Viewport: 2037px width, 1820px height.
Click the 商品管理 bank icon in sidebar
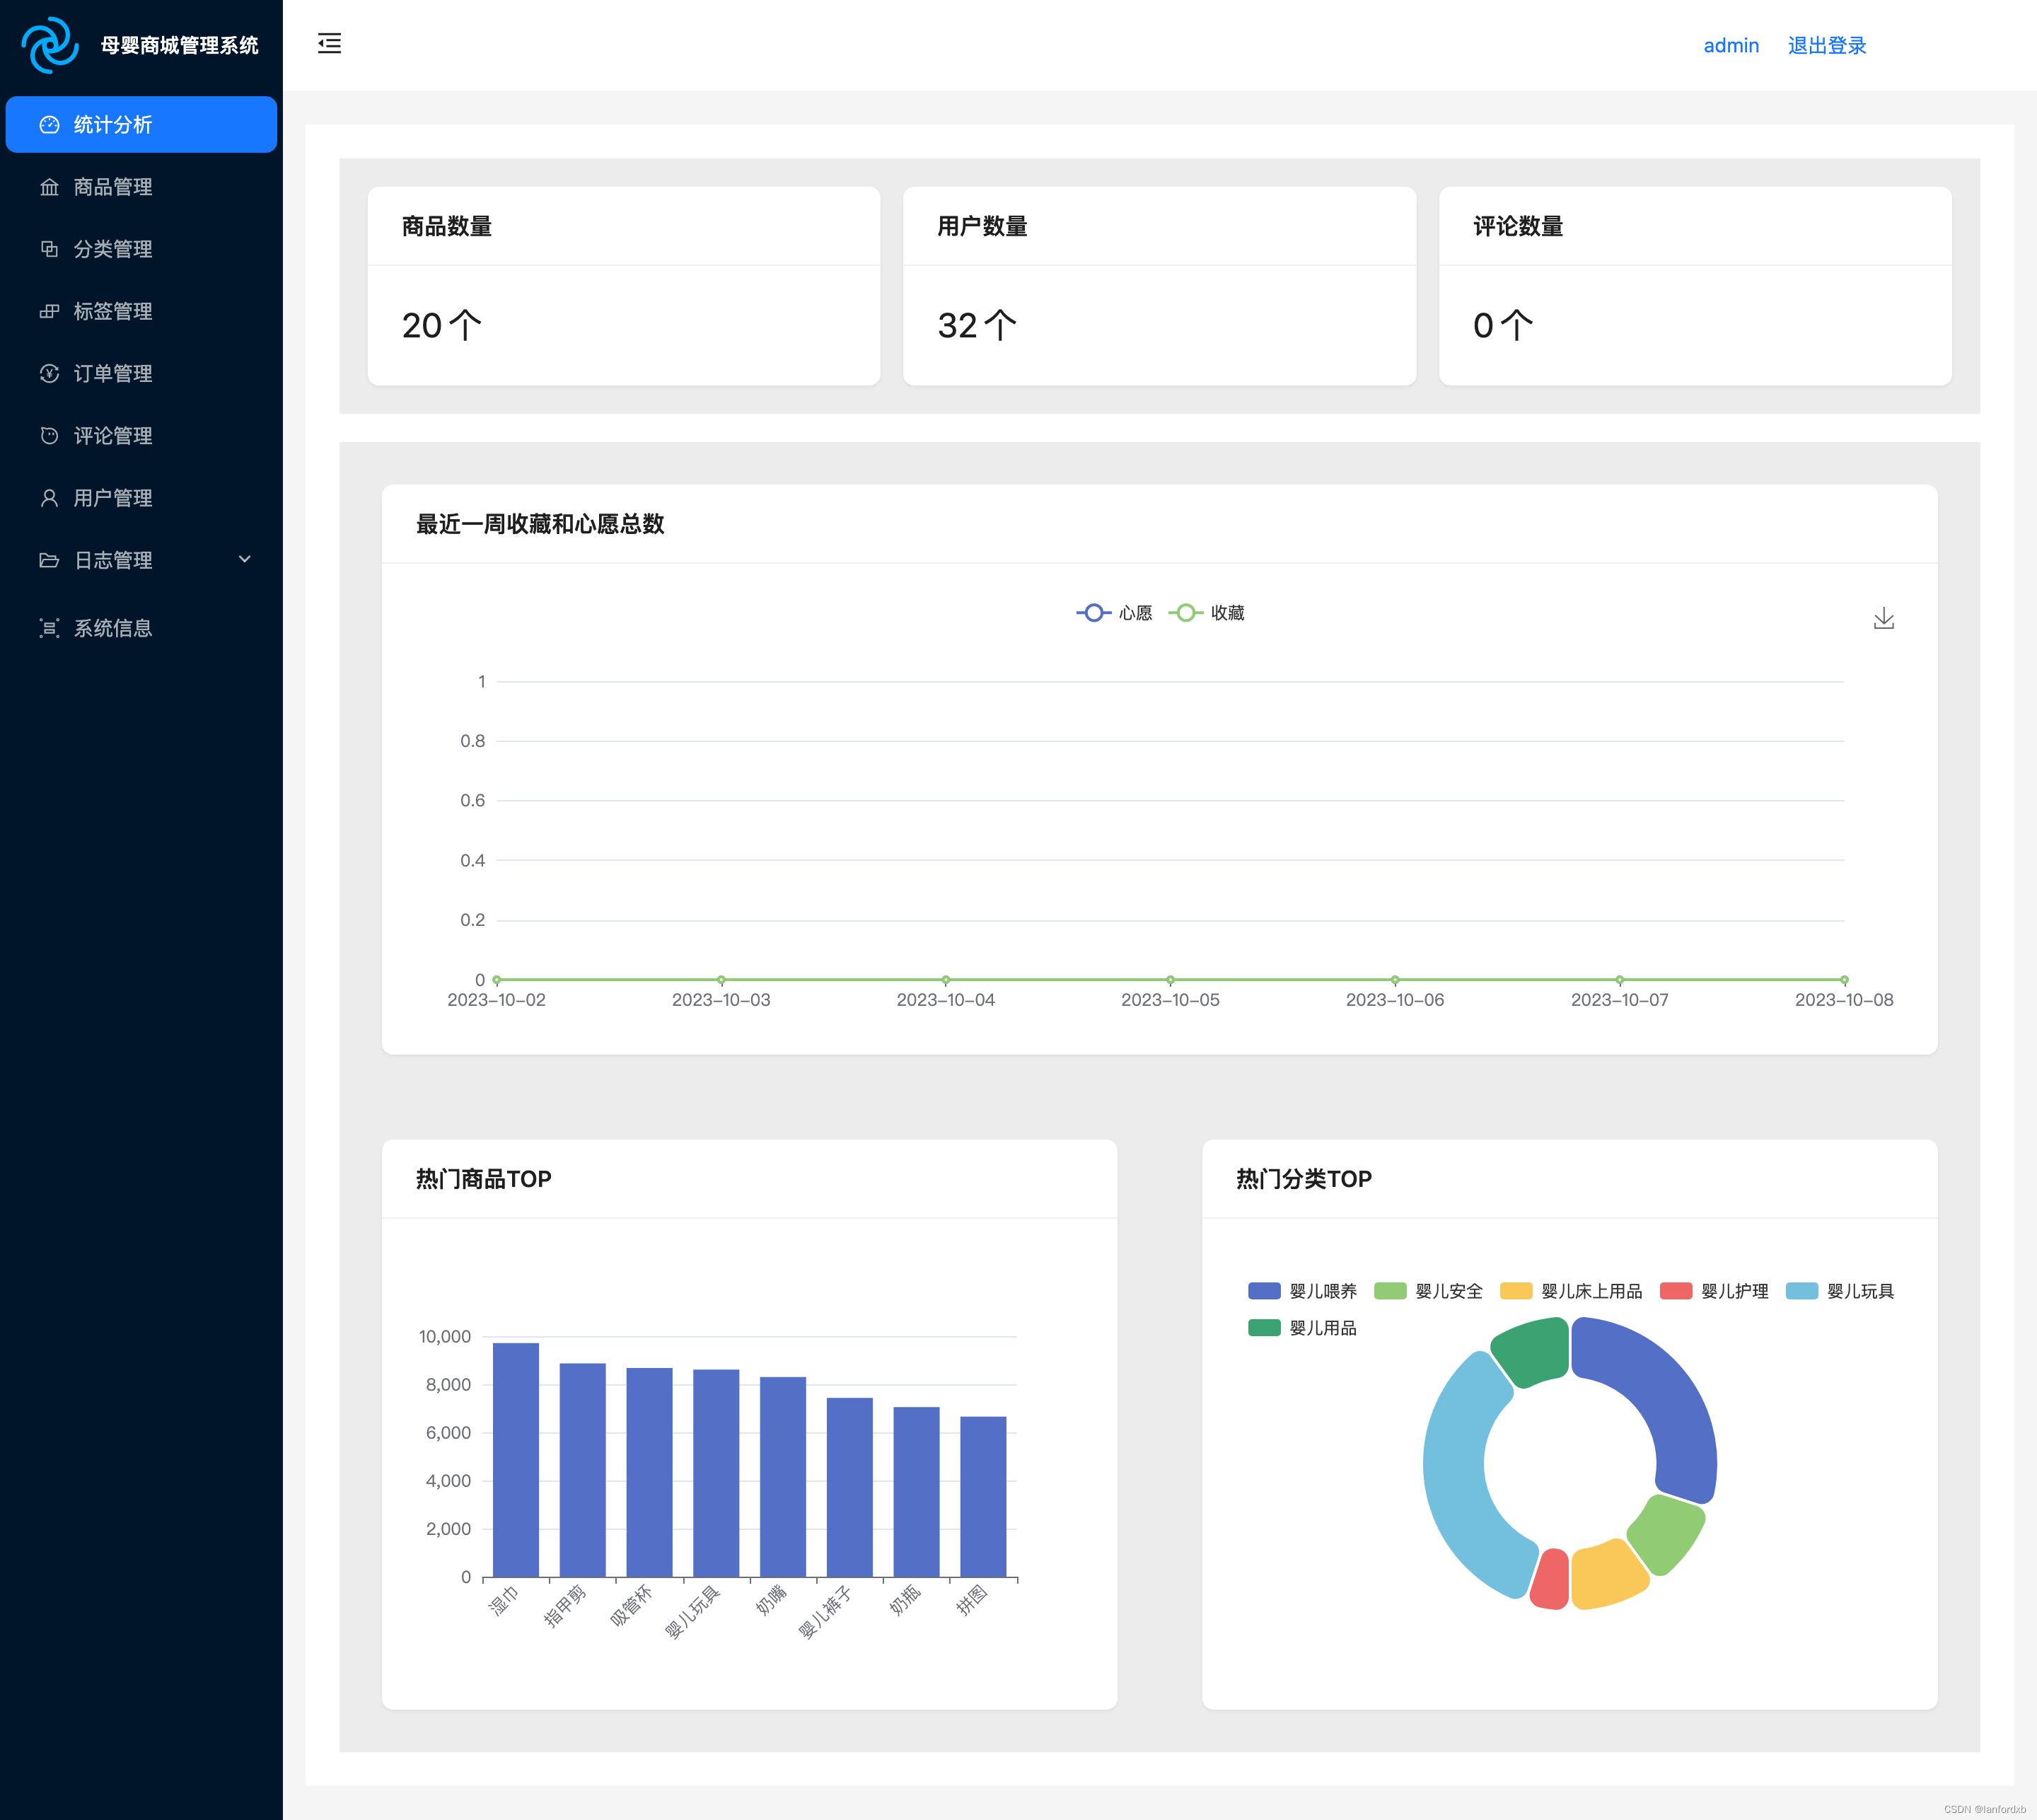[49, 187]
